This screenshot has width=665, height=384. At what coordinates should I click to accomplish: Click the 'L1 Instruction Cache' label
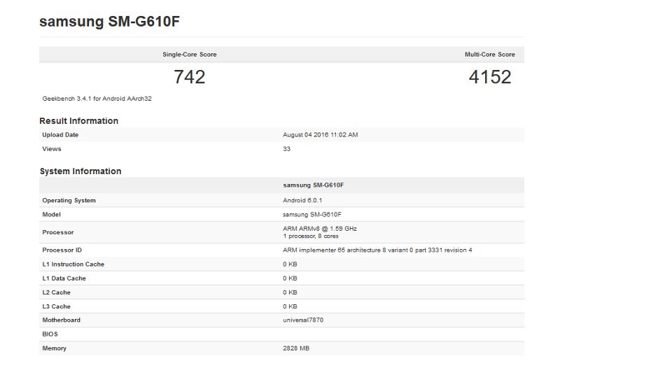[x=73, y=264]
